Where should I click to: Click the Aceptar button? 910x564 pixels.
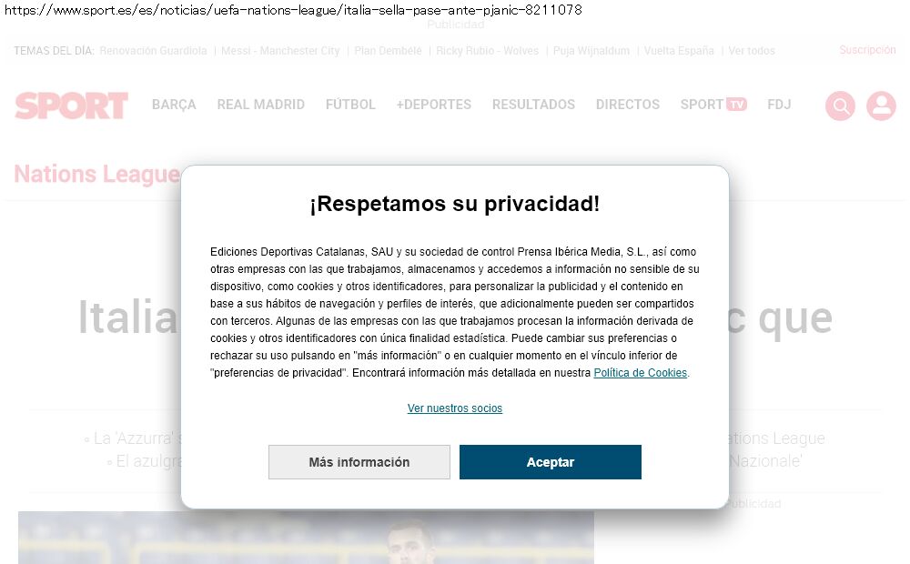[551, 462]
